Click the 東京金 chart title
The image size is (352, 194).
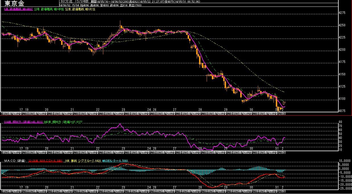(15, 3)
